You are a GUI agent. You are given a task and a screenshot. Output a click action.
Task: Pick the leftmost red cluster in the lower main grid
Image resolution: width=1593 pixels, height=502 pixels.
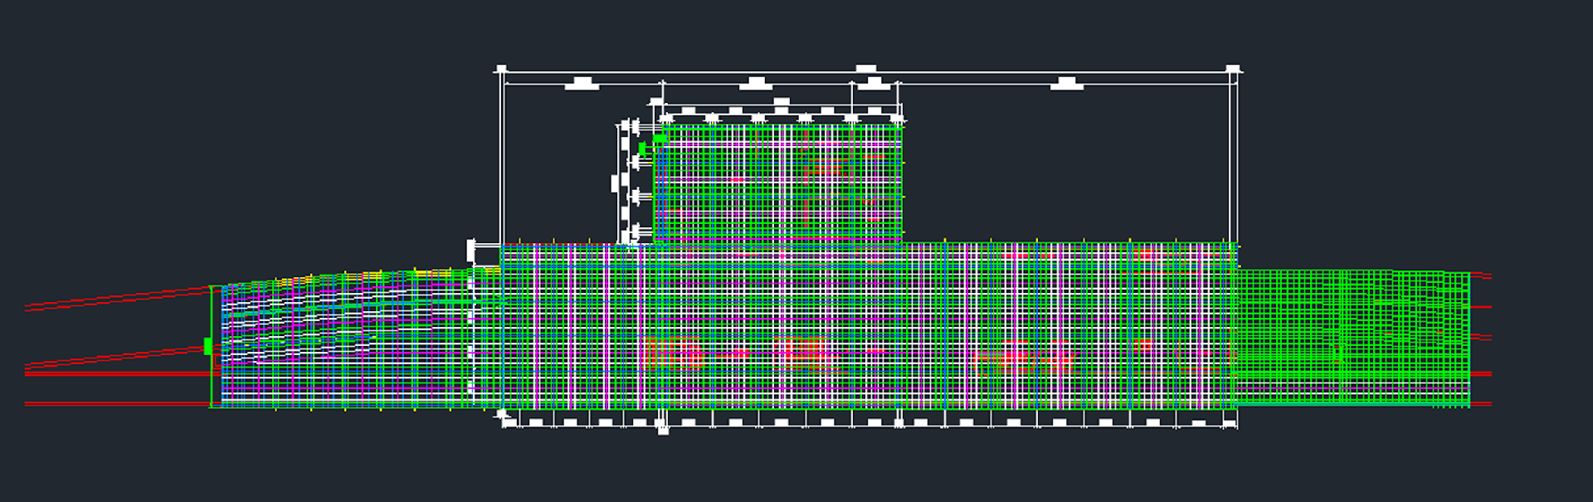[672, 355]
